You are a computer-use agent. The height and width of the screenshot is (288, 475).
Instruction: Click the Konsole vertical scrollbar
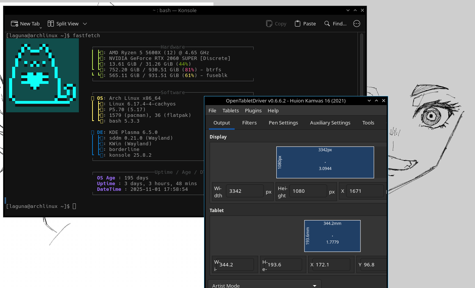(x=362, y=65)
